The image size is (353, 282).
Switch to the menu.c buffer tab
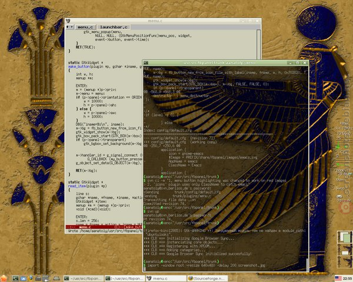pyautogui.click(x=85, y=27)
